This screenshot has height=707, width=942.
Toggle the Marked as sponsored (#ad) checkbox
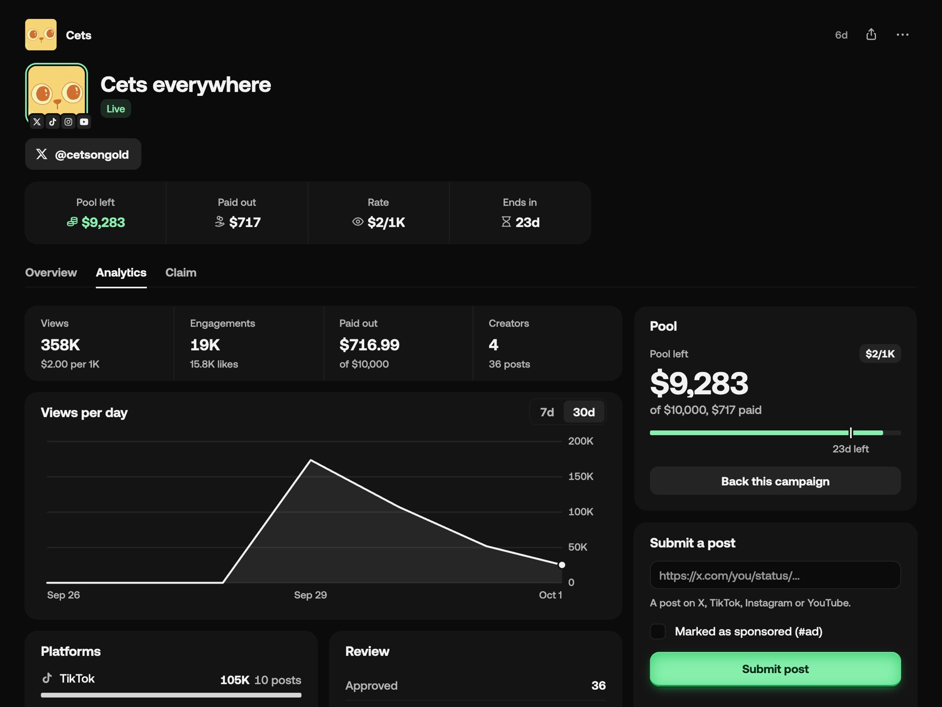click(x=658, y=631)
